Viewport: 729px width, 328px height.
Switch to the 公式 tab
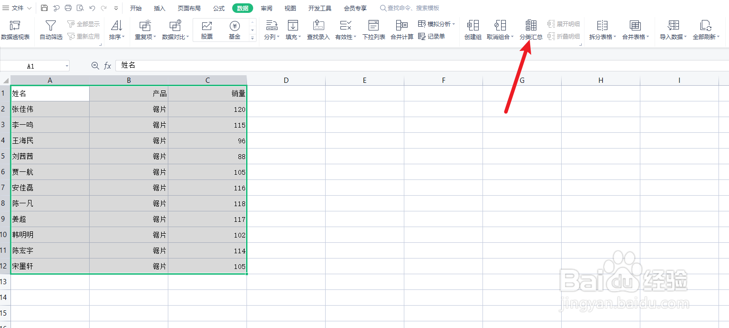[x=219, y=8]
